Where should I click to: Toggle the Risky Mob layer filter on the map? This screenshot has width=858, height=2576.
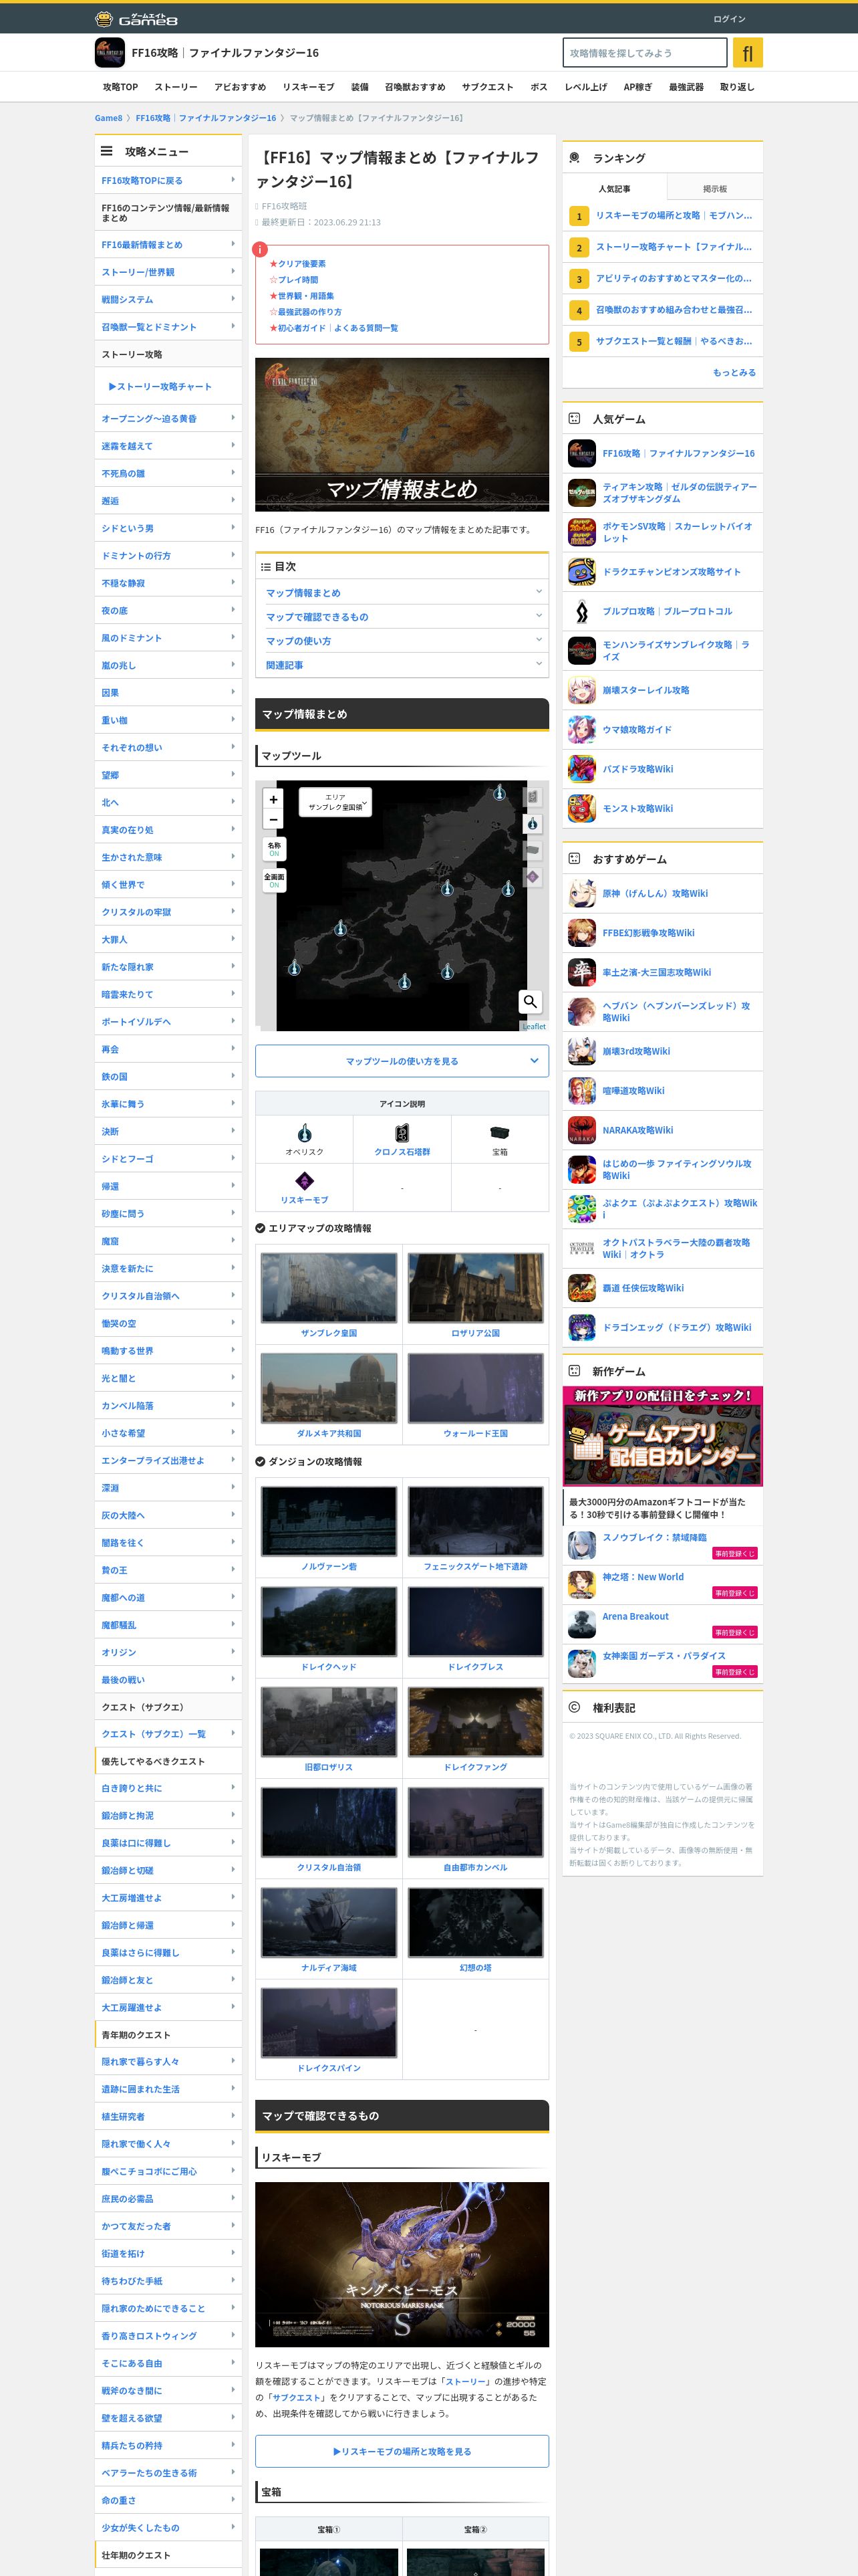[x=533, y=877]
